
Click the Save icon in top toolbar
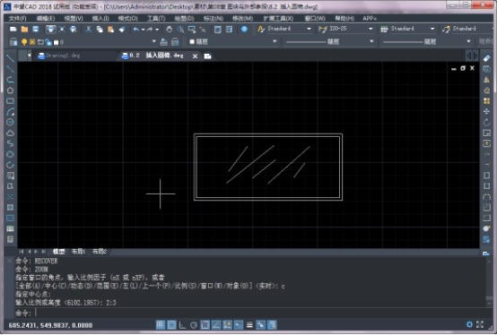(x=36, y=30)
